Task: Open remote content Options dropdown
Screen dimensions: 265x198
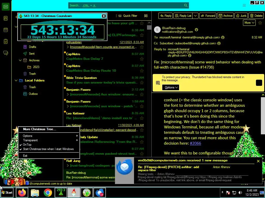Action: click(171, 87)
